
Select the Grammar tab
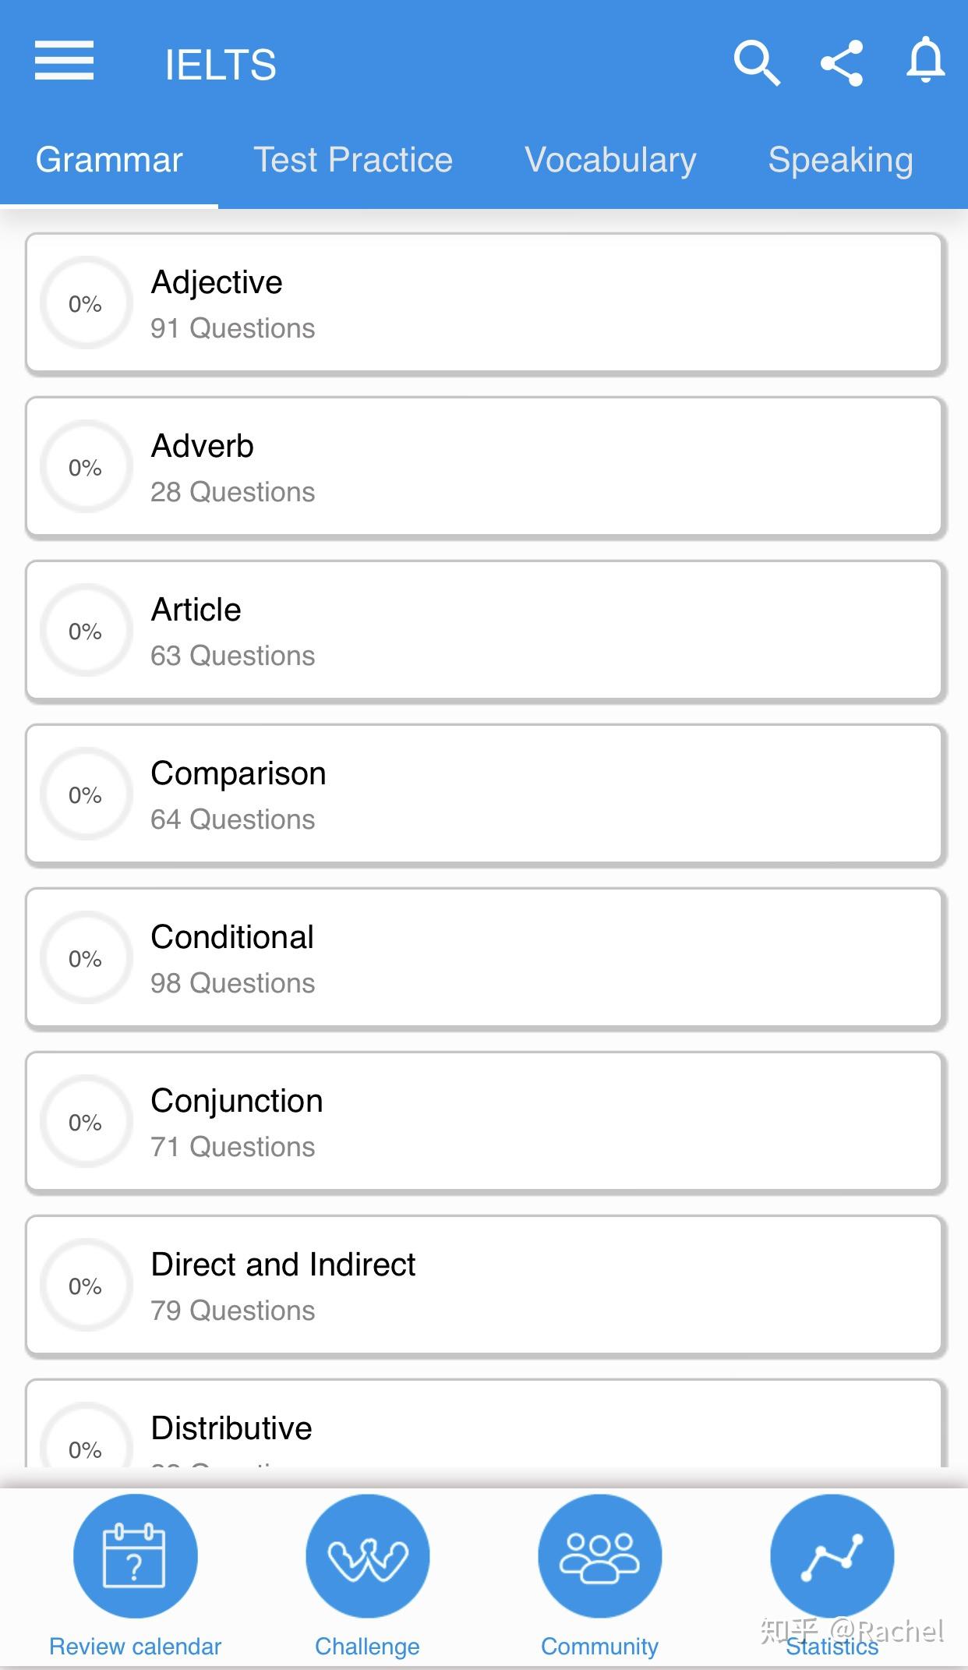(x=109, y=160)
